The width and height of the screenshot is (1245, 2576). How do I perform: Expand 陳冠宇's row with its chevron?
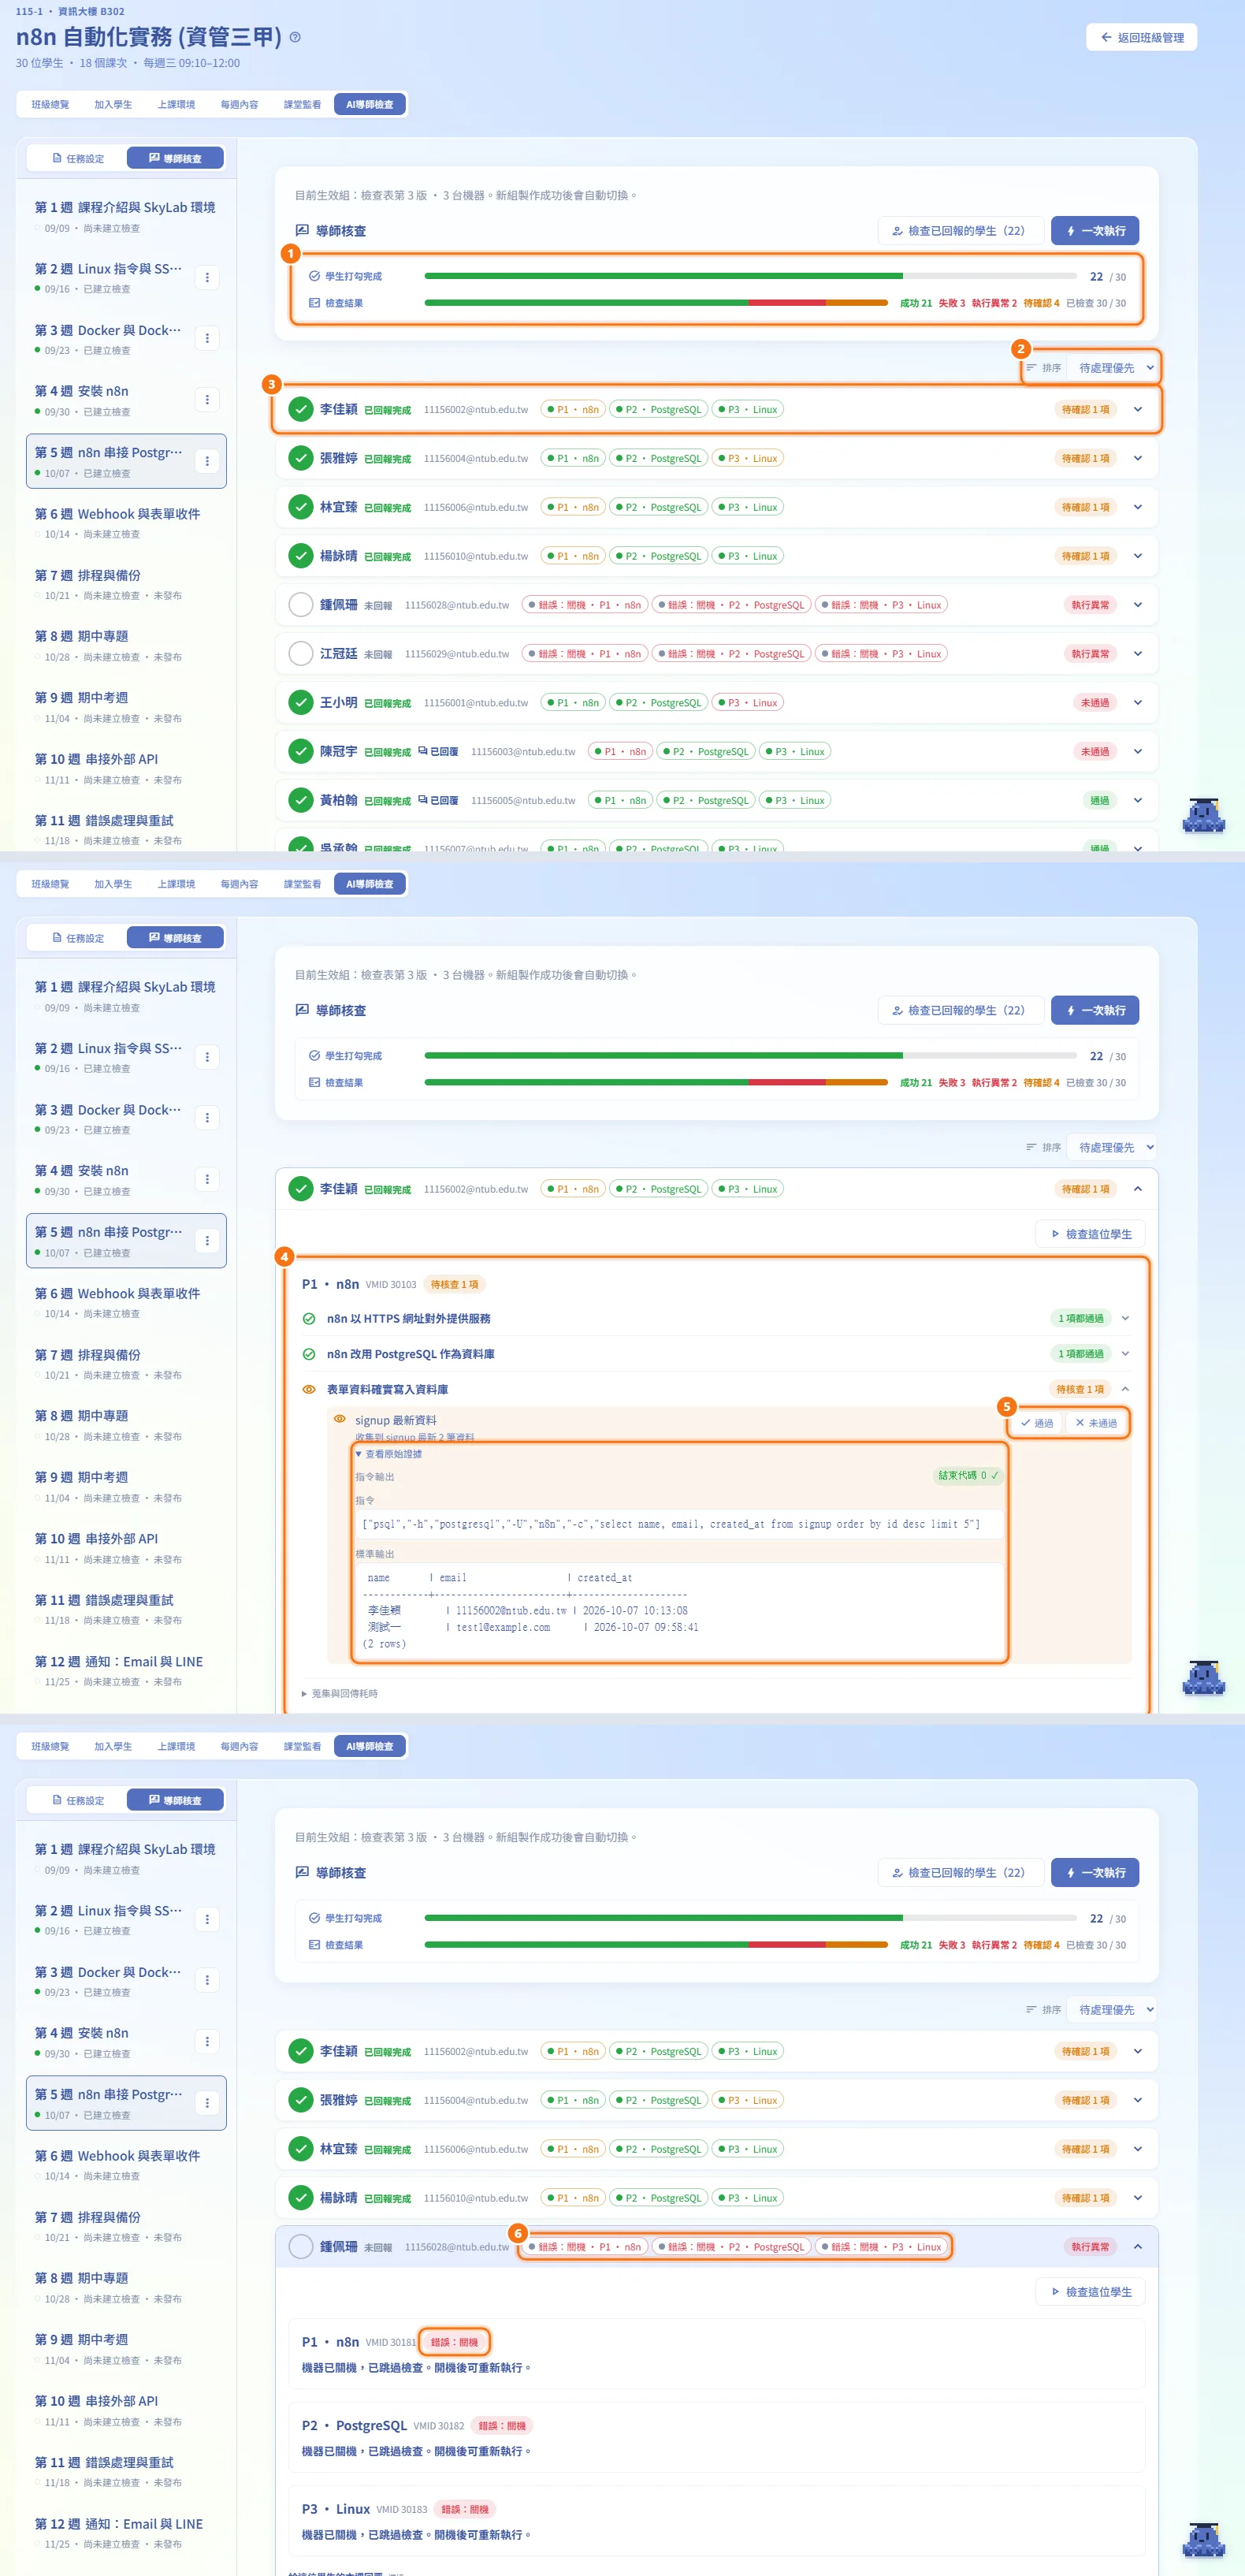(1138, 752)
